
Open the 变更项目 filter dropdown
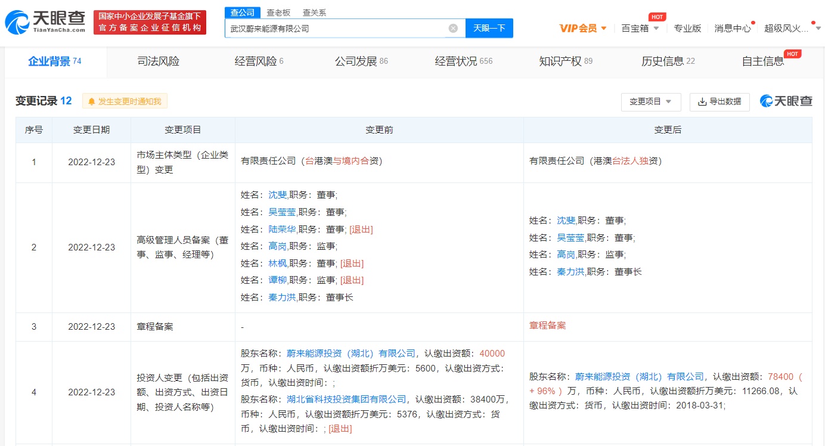[650, 101]
